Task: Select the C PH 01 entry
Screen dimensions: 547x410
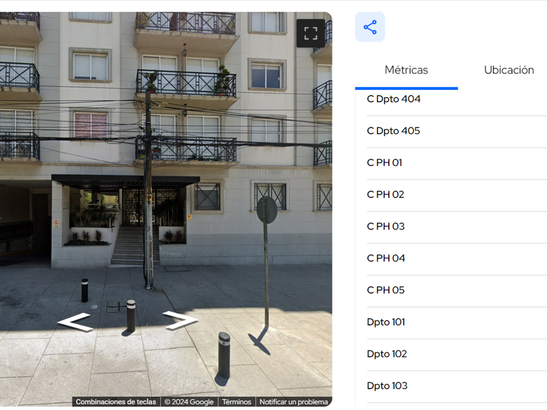Action: click(x=456, y=163)
